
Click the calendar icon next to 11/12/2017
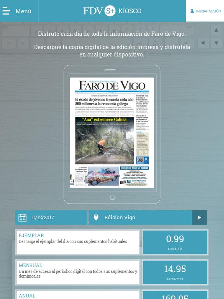23,218
